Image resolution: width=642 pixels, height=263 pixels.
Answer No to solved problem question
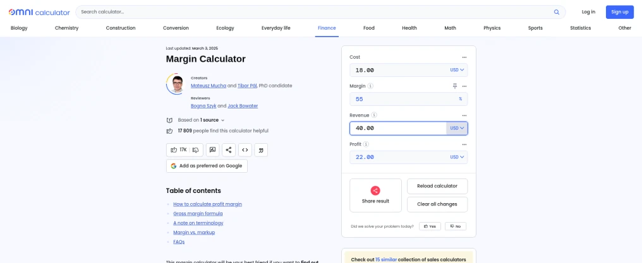456,226
